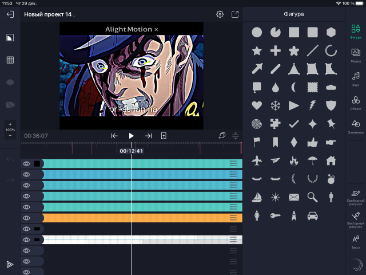Toggle visibility of third blue layer
Screen dimensions: 366x275
click(26, 186)
